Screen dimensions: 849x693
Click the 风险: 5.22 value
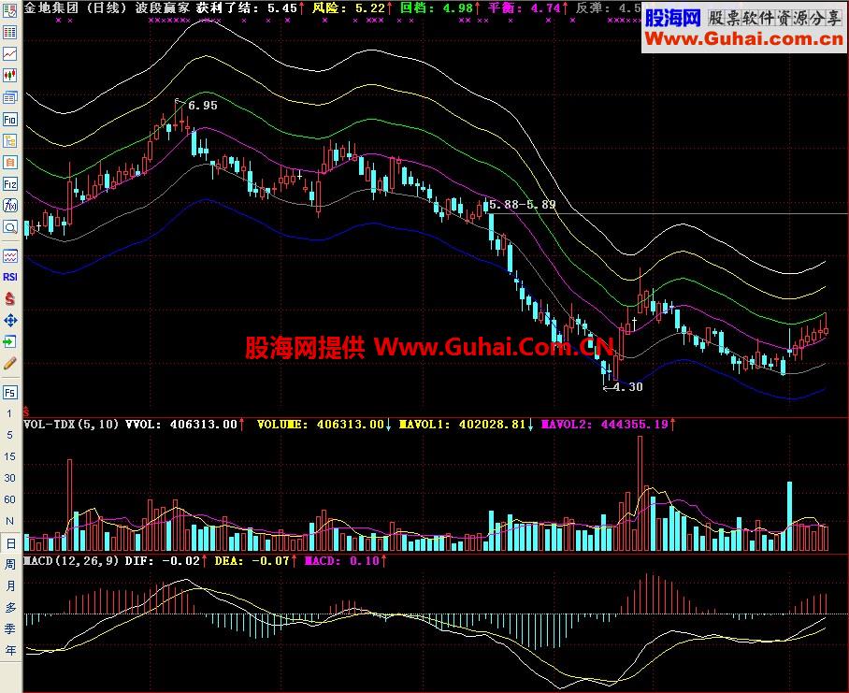pyautogui.click(x=349, y=7)
